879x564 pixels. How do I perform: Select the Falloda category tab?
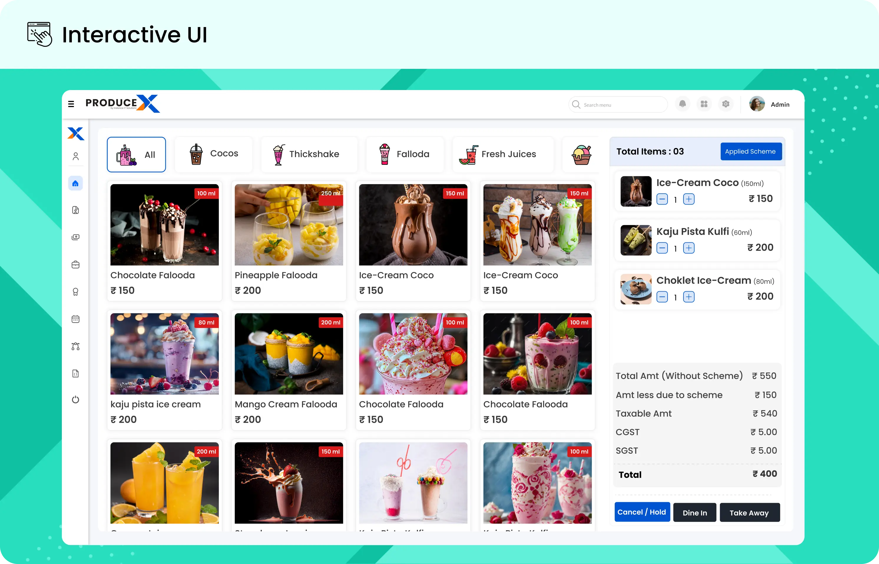coord(405,154)
